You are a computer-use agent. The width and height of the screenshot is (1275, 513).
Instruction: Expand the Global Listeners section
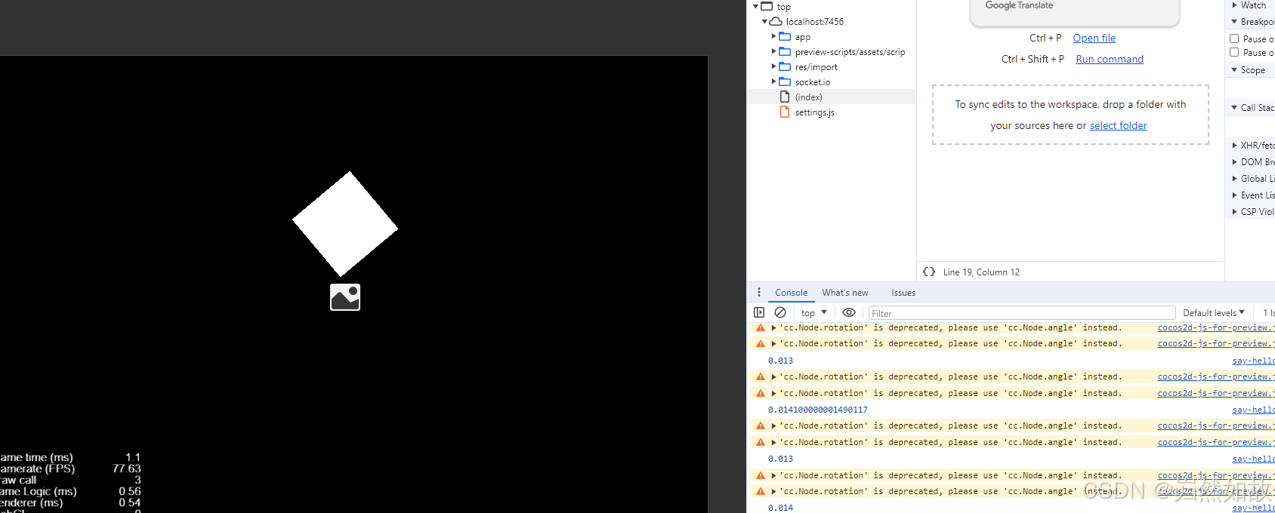pos(1234,178)
